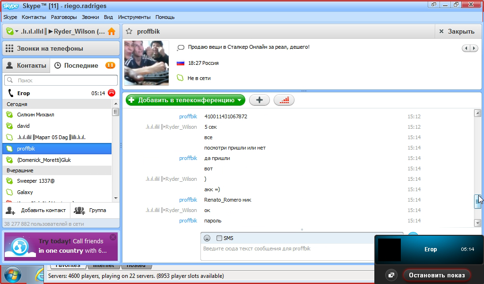Open the Вид menu
This screenshot has width=484, height=284.
coord(108,17)
